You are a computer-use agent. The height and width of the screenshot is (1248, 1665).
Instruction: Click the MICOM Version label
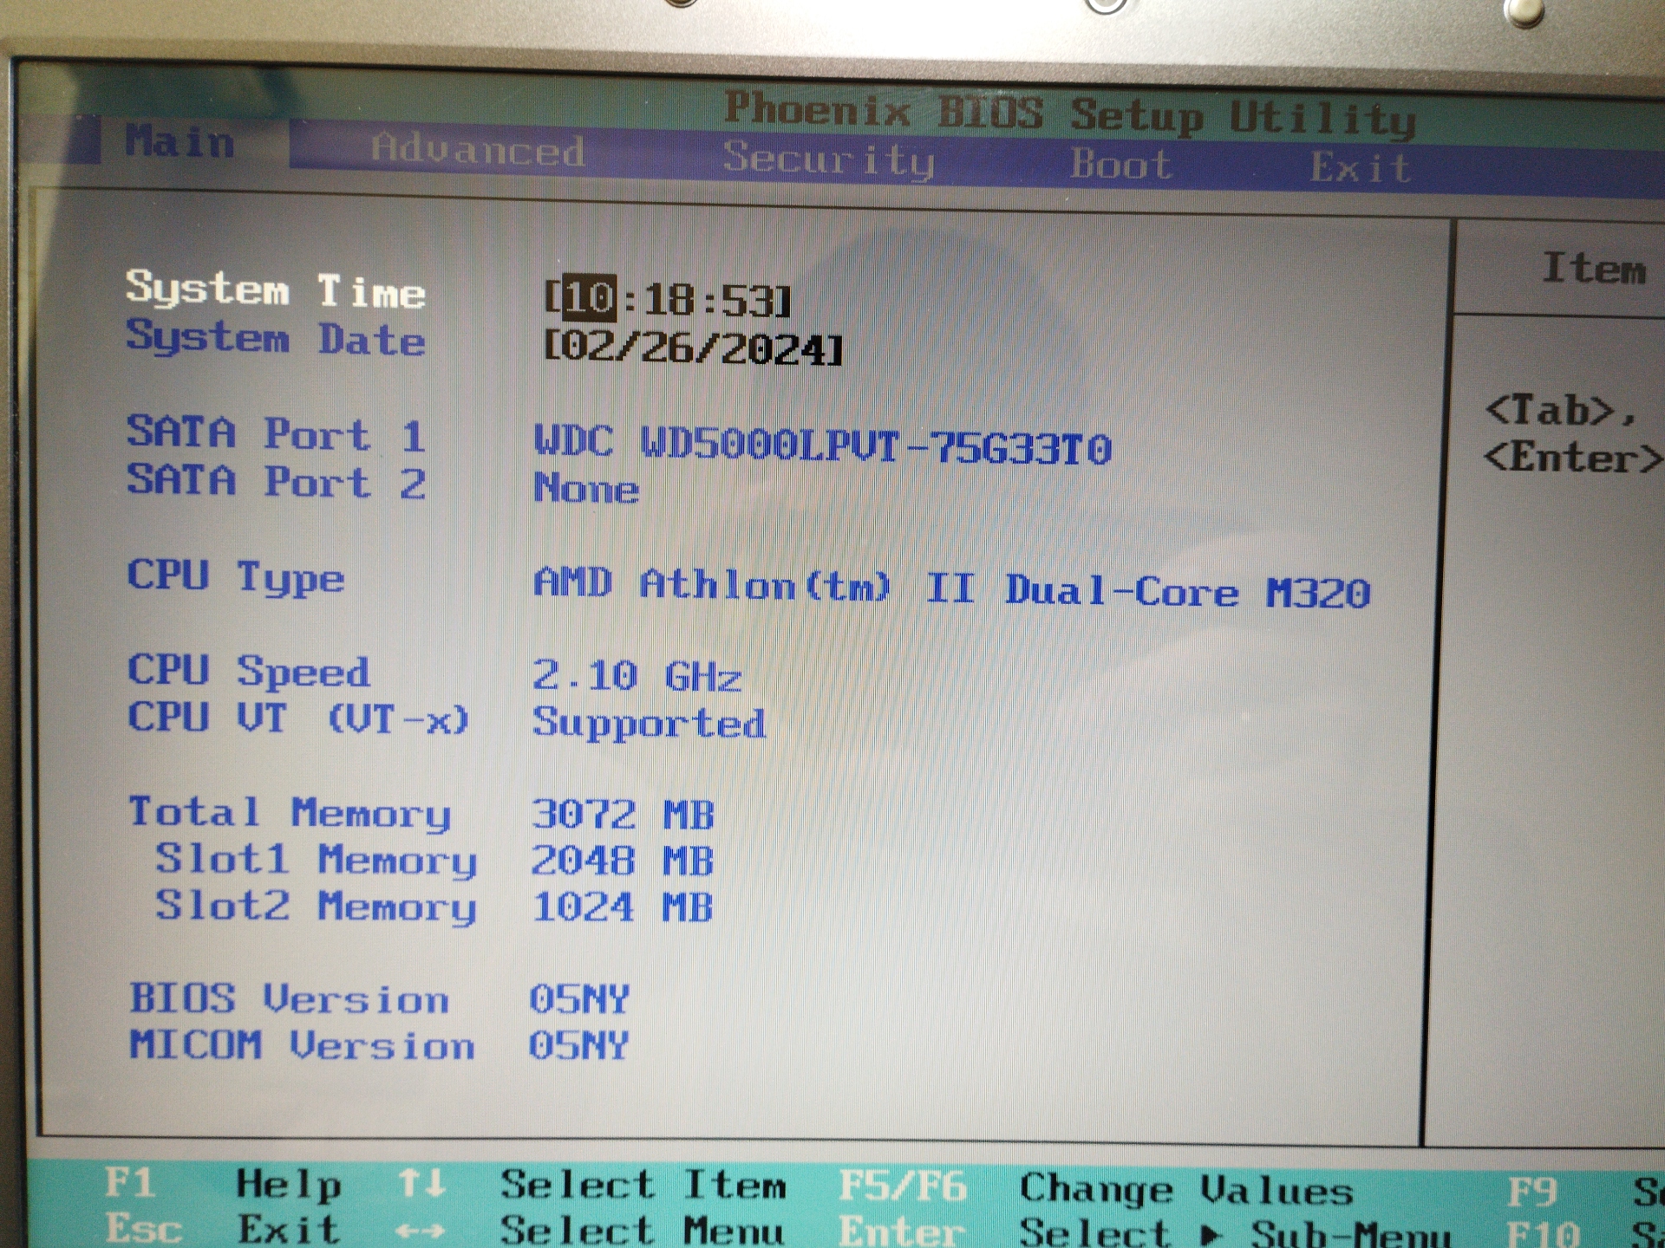point(302,1045)
